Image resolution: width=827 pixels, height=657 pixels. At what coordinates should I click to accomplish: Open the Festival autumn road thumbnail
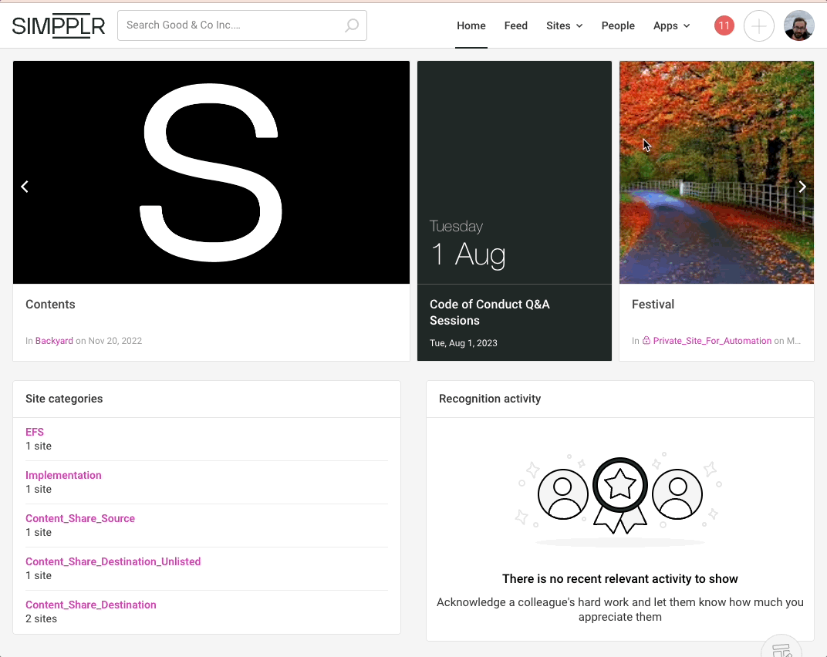(x=716, y=173)
